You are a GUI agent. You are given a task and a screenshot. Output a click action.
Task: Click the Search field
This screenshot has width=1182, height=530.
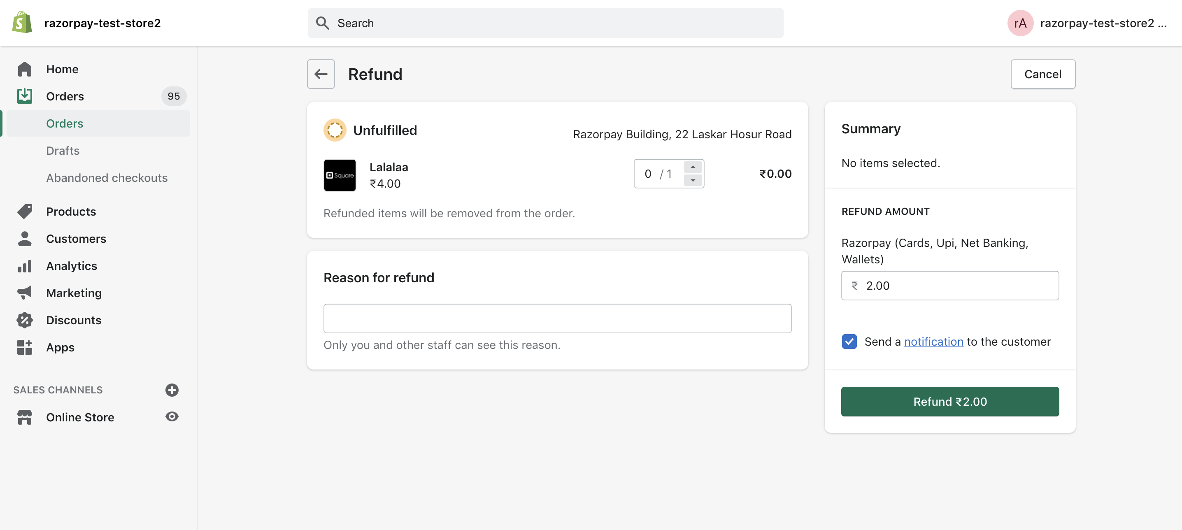click(545, 23)
